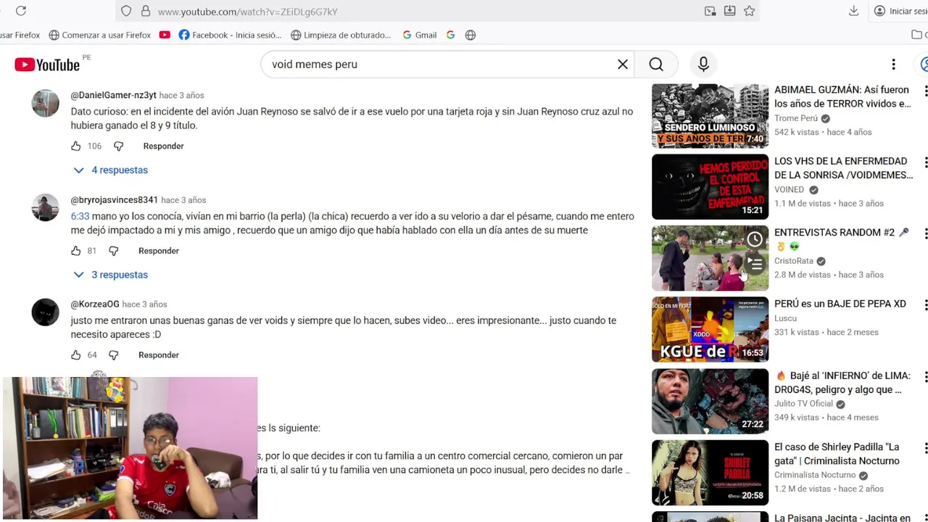Dislike the comment by @KorzeaOG
The height and width of the screenshot is (522, 928).
pos(114,355)
